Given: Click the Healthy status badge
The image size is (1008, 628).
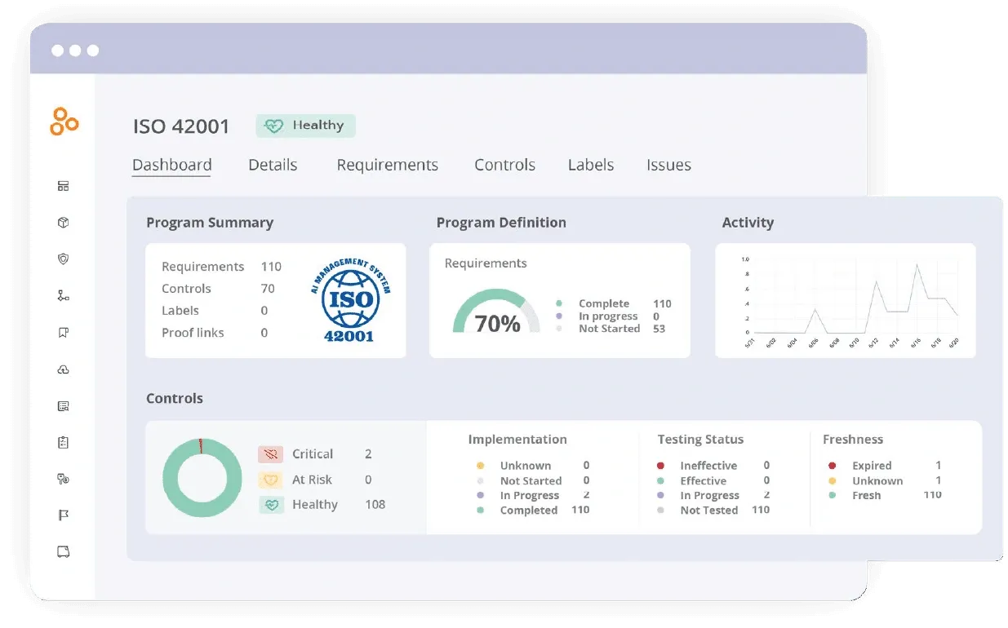Looking at the screenshot, I should click(306, 126).
